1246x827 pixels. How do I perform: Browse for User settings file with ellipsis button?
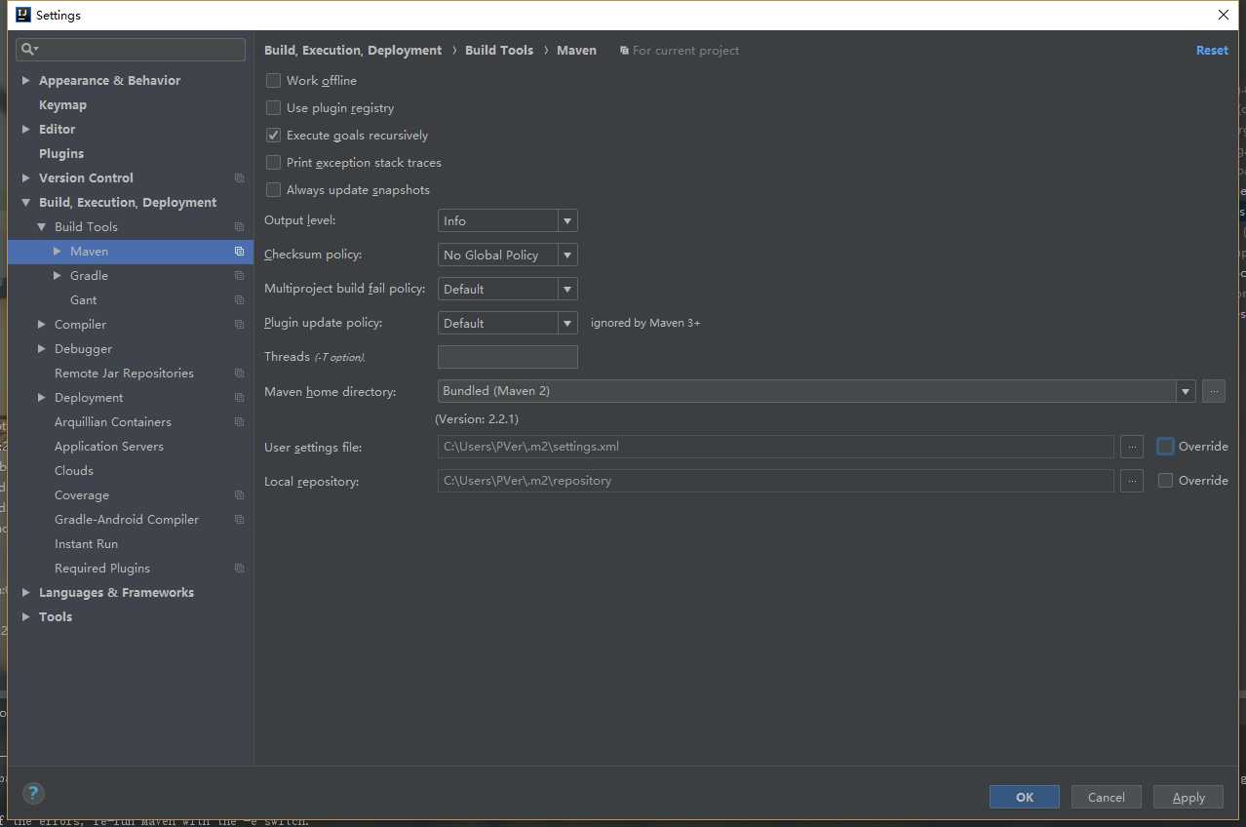pos(1131,447)
